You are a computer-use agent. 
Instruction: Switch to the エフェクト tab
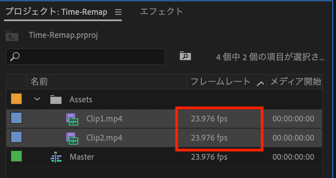point(161,12)
